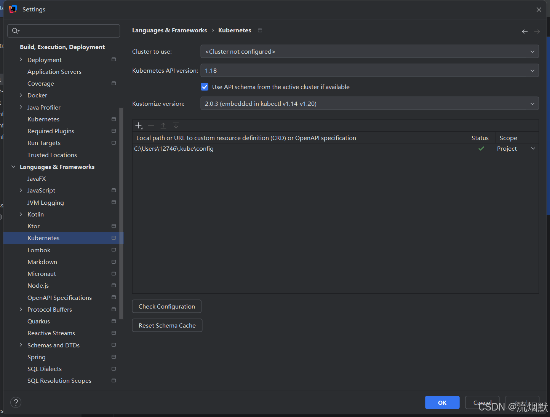Screen dimensions: 550x417
Task: Click the Check Configuration button
Action: [x=167, y=306]
